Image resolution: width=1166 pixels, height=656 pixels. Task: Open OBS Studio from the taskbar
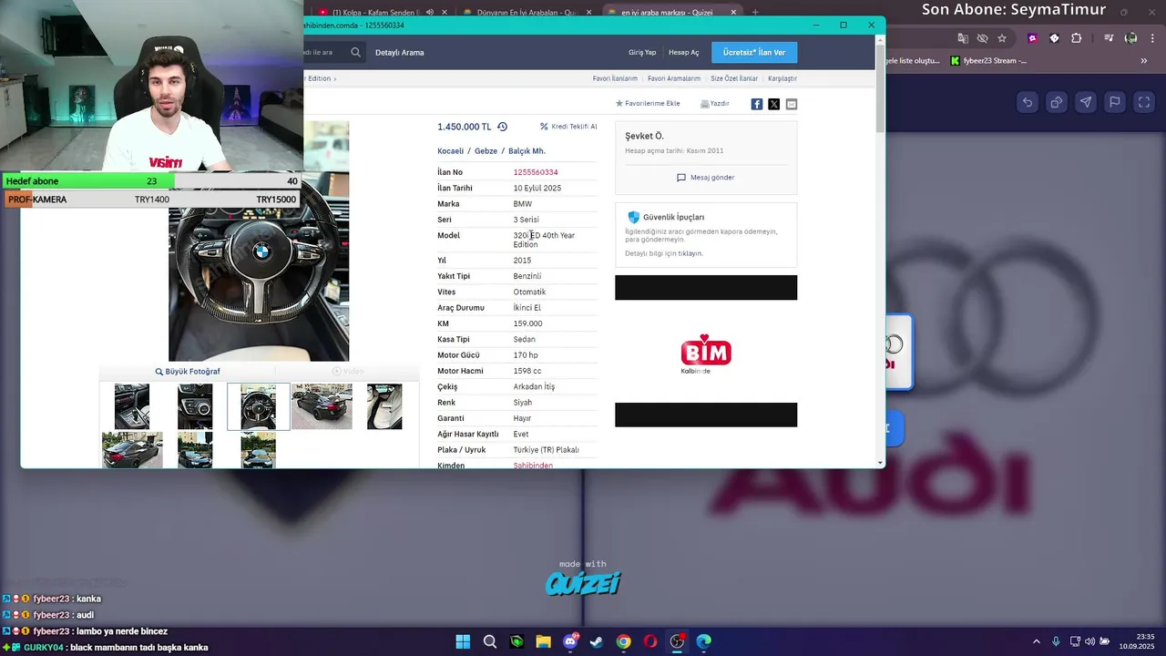tap(677, 641)
